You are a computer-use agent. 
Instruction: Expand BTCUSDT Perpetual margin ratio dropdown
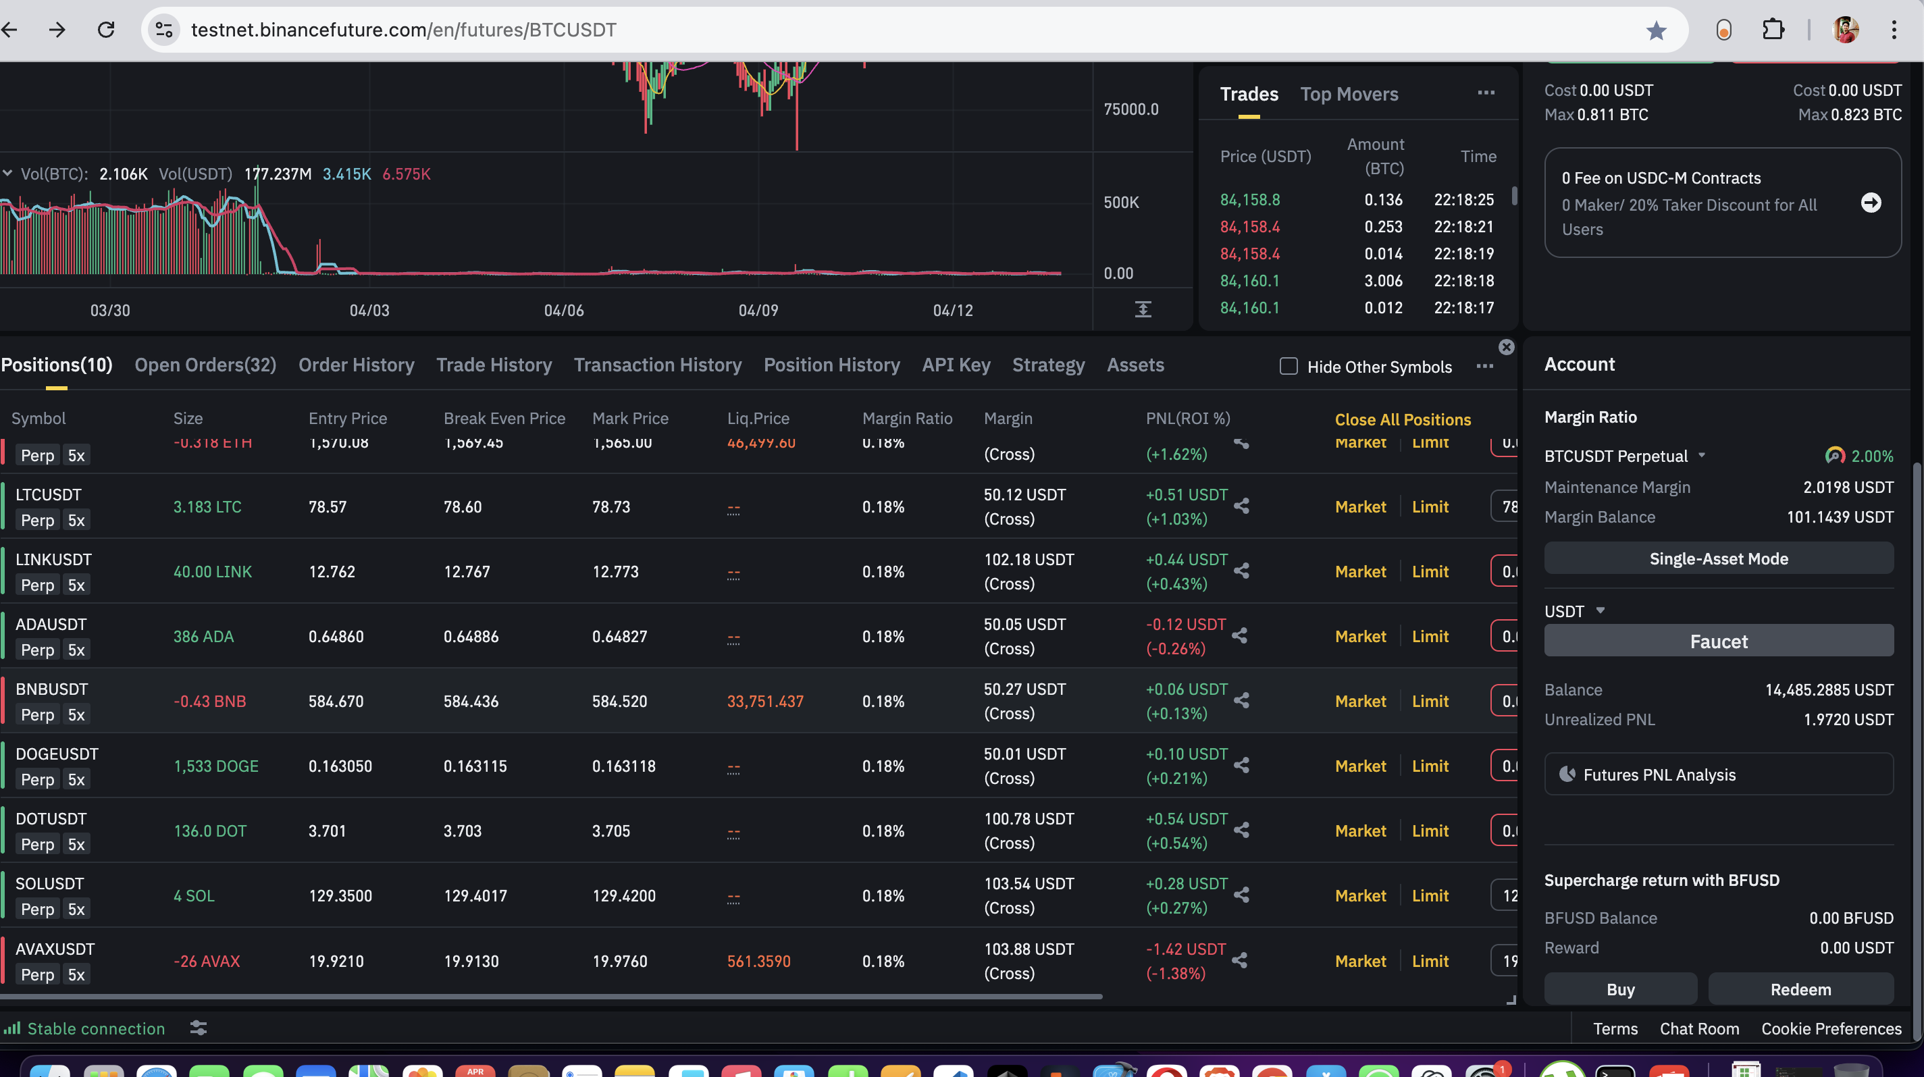pyautogui.click(x=1701, y=455)
